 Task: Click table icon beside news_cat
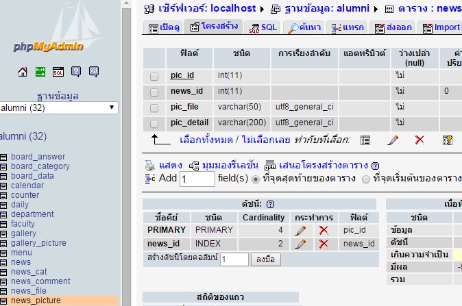tap(3, 272)
